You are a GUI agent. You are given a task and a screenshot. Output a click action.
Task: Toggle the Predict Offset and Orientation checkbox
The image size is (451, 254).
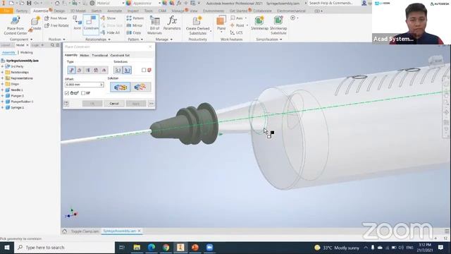(x=83, y=93)
